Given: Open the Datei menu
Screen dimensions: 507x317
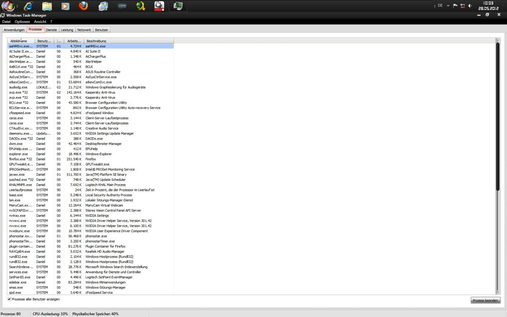Looking at the screenshot, I should tap(6, 22).
